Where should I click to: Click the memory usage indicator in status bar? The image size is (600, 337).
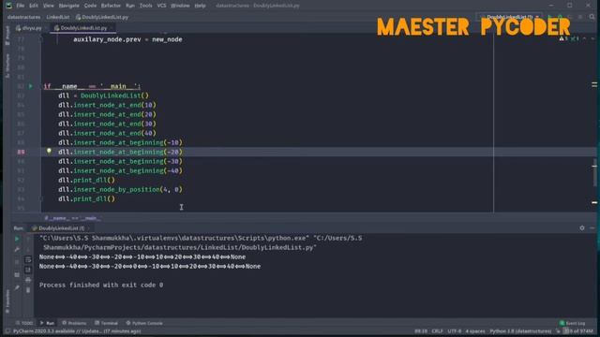578,331
